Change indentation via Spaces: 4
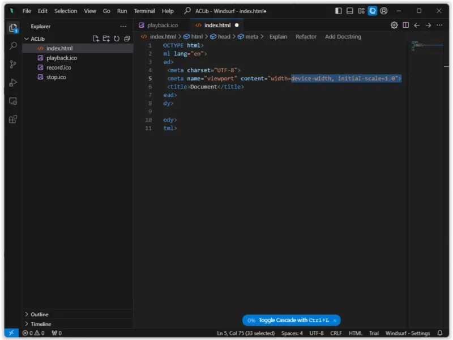The height and width of the screenshot is (340, 453). [x=292, y=333]
